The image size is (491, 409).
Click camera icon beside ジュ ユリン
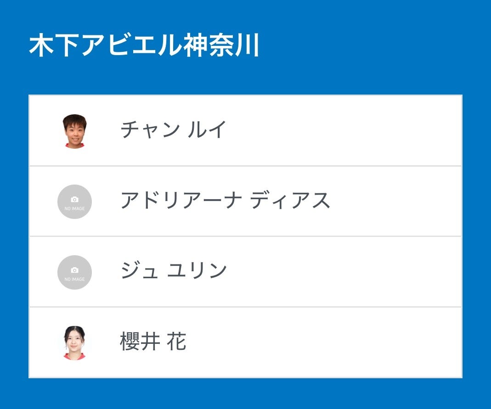click(x=74, y=270)
